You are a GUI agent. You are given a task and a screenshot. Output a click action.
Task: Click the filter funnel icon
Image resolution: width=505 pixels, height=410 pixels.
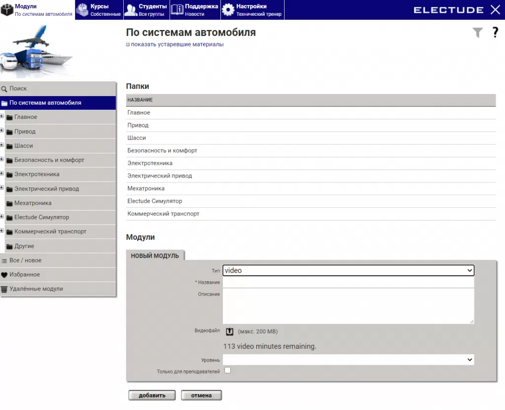477,33
